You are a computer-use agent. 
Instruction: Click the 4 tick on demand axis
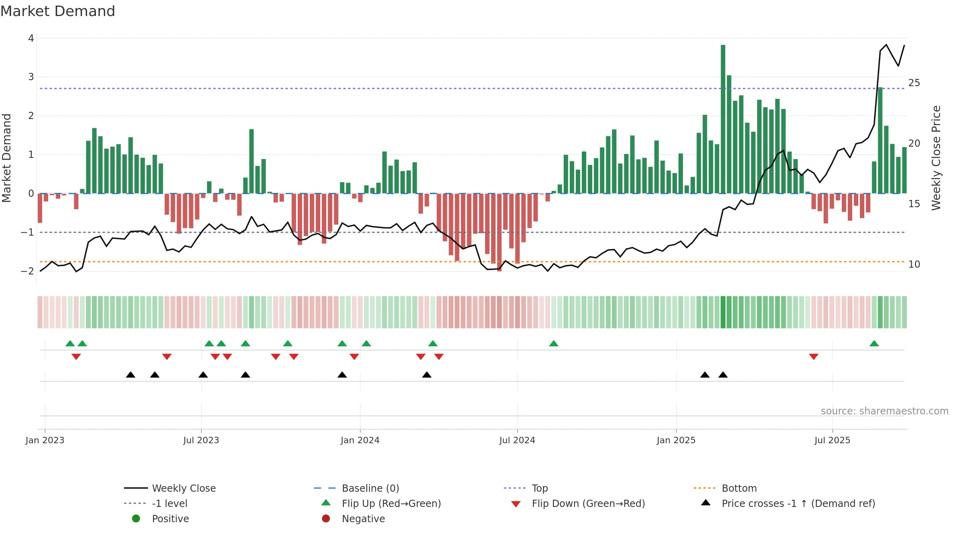[x=31, y=38]
